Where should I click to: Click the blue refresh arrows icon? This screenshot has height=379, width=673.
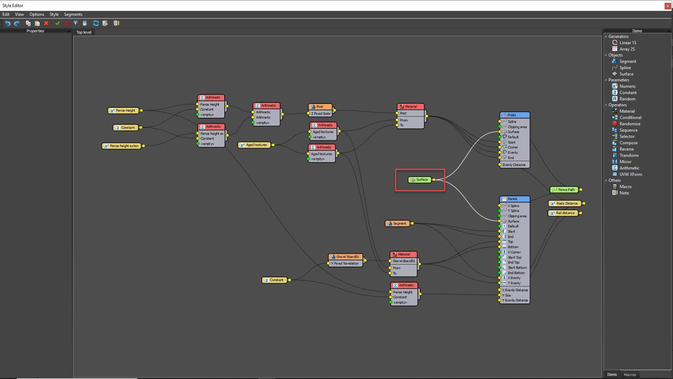[96, 23]
